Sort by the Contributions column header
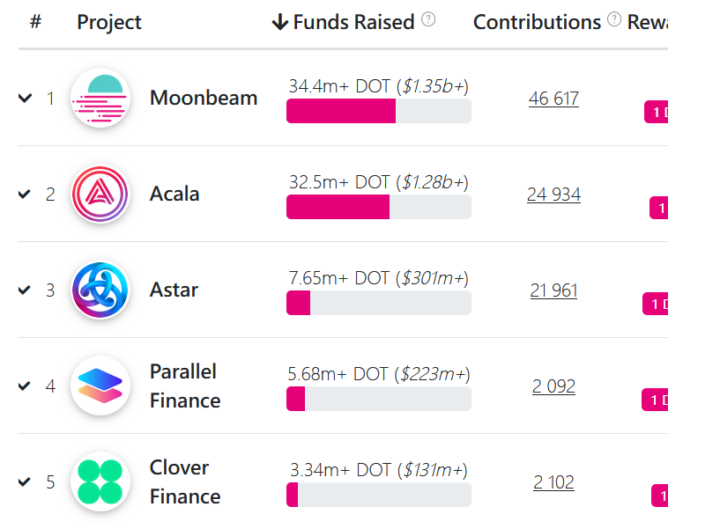The width and height of the screenshot is (720, 529). [537, 22]
